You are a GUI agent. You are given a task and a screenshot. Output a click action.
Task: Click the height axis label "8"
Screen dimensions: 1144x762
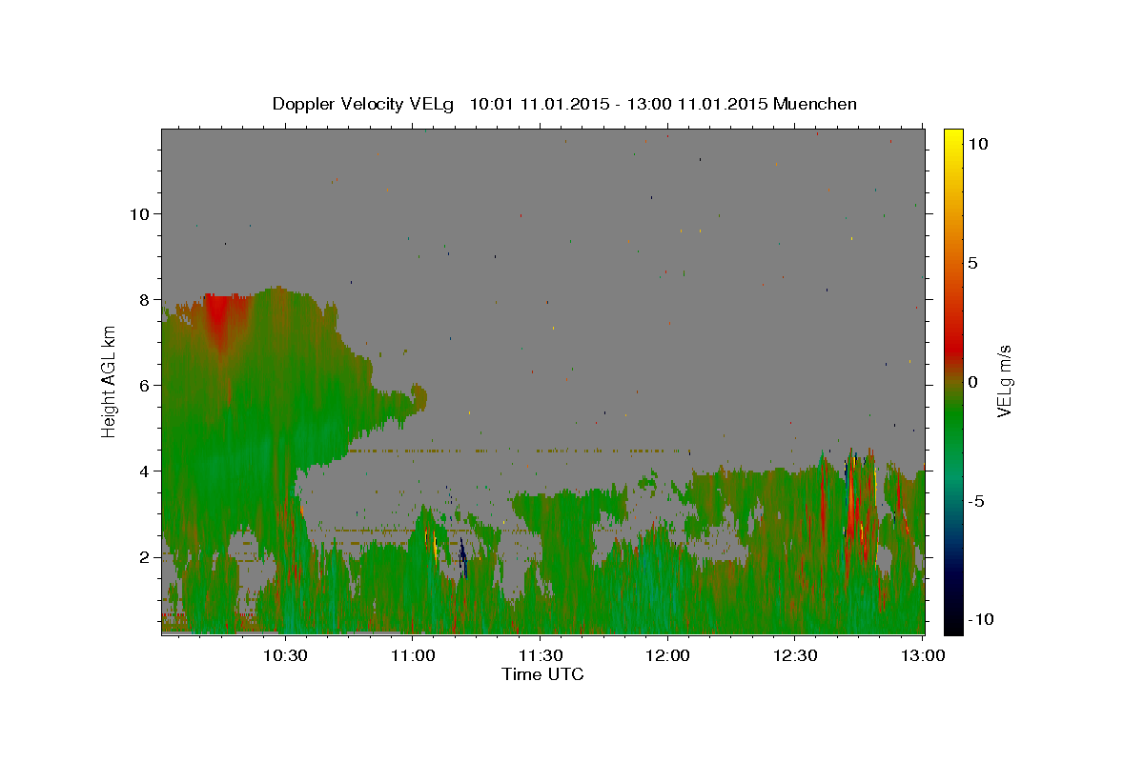click(x=145, y=299)
